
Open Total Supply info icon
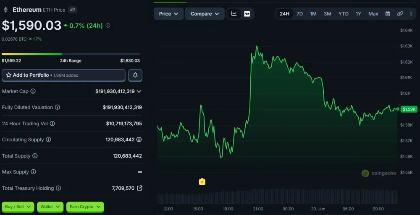coord(35,155)
